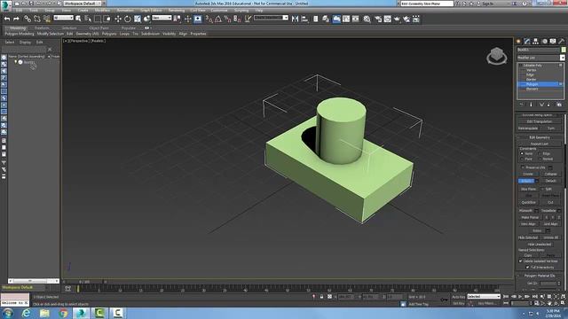This screenshot has width=568, height=319.
Task: Activate the Select and Link tool
Action: coord(28,19)
